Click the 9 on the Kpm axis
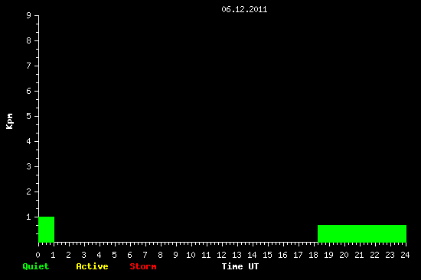The width and height of the screenshot is (421, 280). [29, 15]
